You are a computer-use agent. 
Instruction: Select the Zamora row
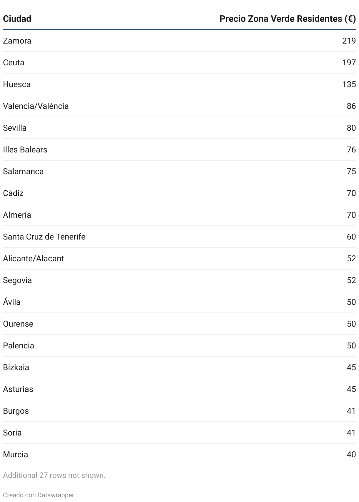tap(179, 41)
